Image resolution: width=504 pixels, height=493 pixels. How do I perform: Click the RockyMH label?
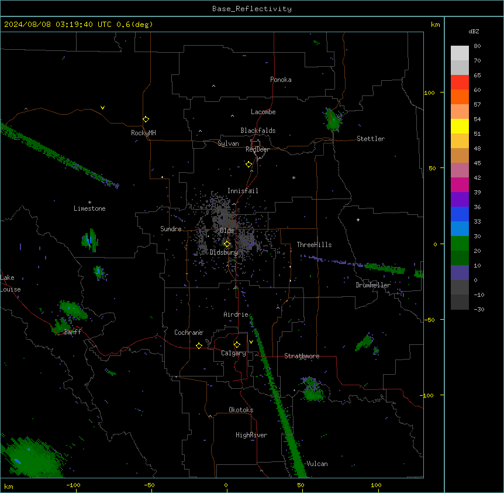143,133
